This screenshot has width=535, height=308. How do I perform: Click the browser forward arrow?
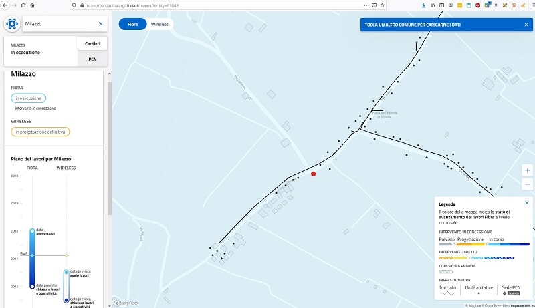click(14, 5)
